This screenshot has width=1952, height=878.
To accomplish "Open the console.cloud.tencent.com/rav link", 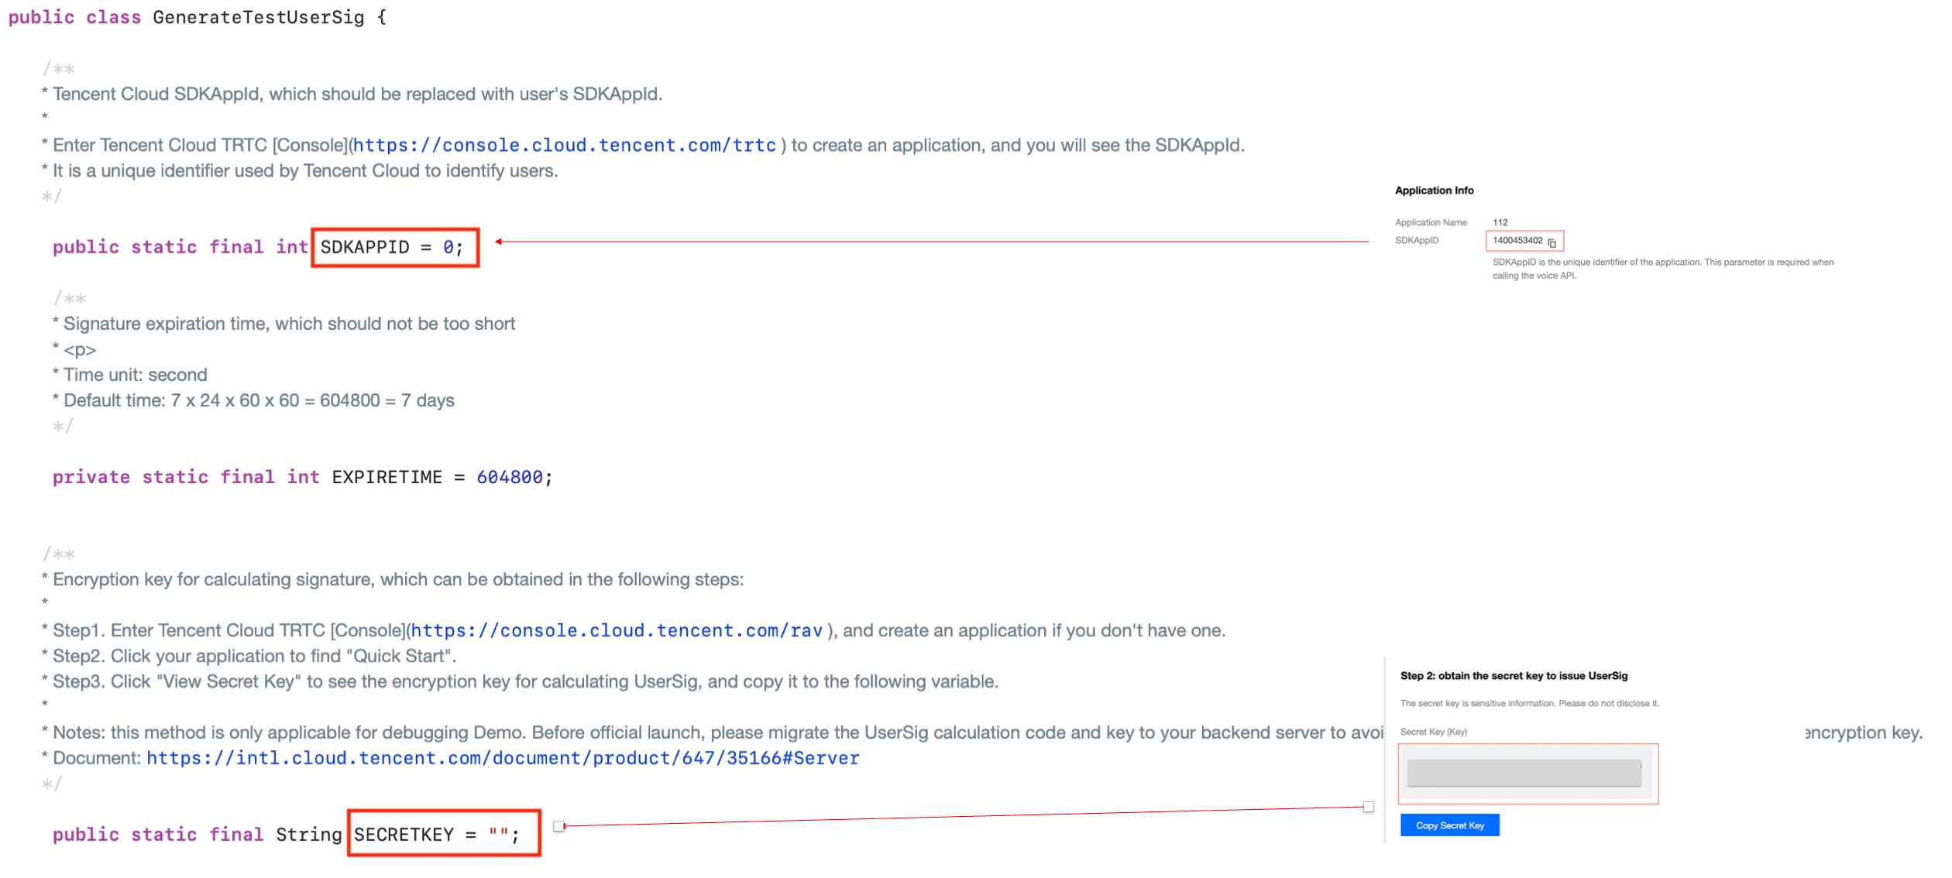I will point(617,631).
